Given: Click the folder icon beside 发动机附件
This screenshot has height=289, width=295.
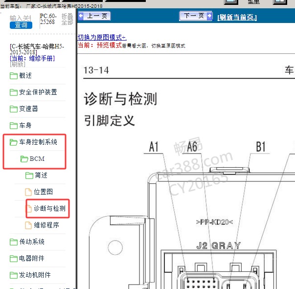Looking at the screenshot, I should click(x=14, y=275).
